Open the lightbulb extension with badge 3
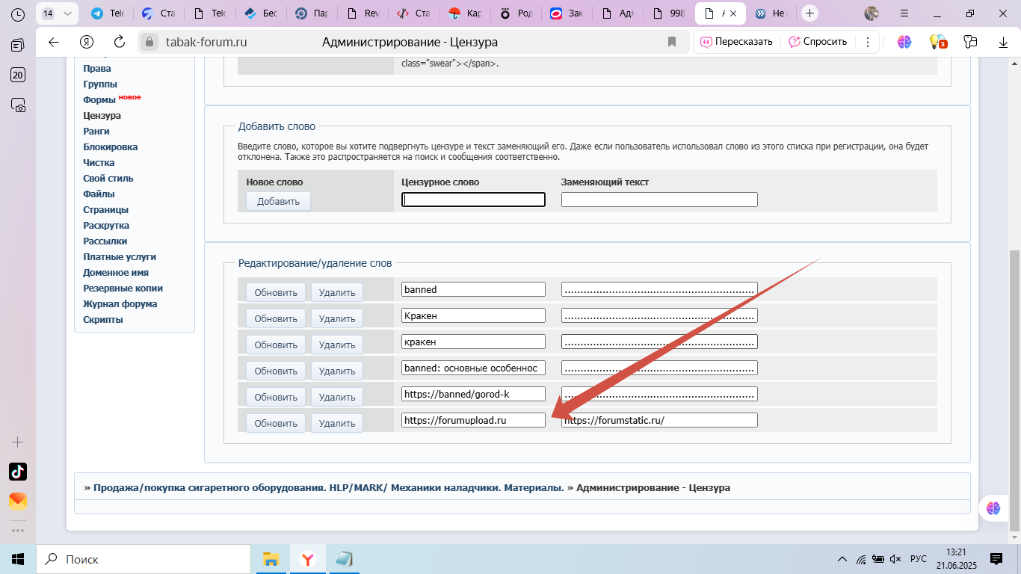This screenshot has width=1021, height=574. coord(937,42)
